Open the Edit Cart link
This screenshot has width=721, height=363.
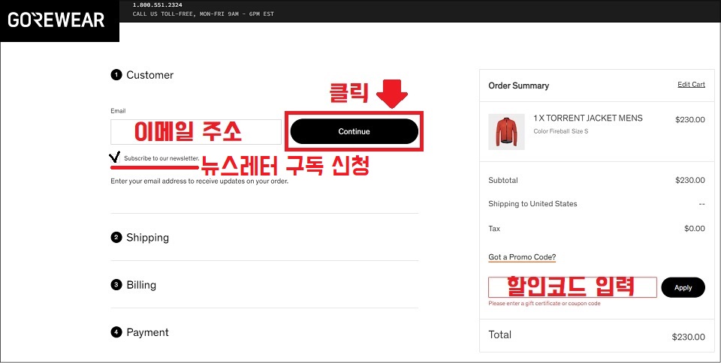(691, 85)
